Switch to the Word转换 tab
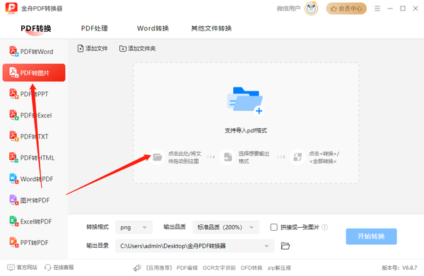 153,28
